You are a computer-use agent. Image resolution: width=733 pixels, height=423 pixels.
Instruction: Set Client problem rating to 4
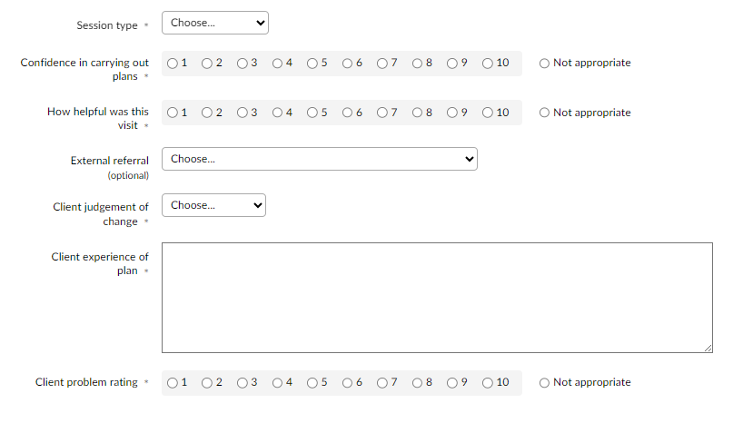click(277, 383)
